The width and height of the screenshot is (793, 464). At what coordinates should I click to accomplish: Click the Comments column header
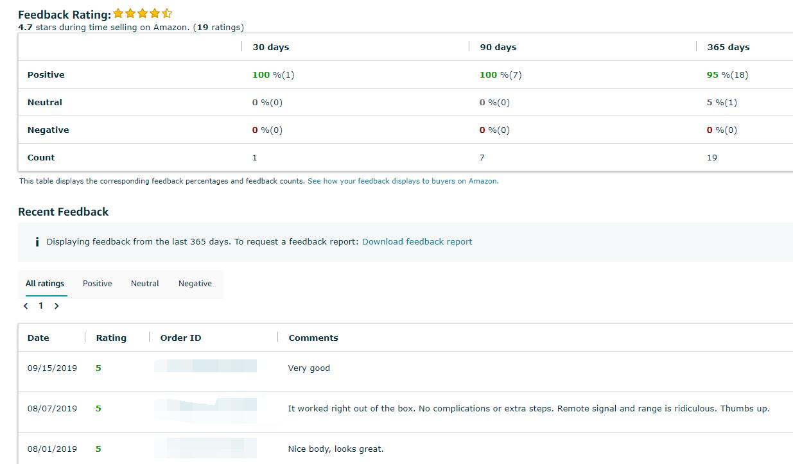(313, 338)
